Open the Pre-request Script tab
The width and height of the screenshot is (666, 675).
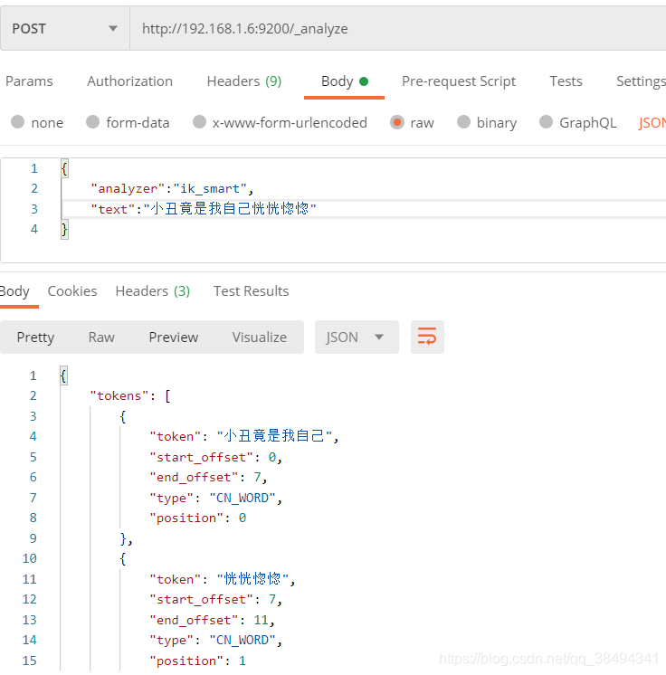click(x=459, y=81)
